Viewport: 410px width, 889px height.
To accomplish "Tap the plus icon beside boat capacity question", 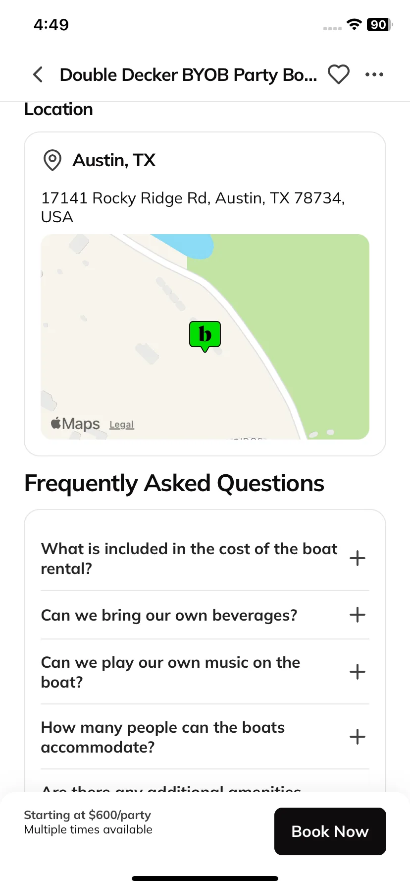I will tap(358, 737).
